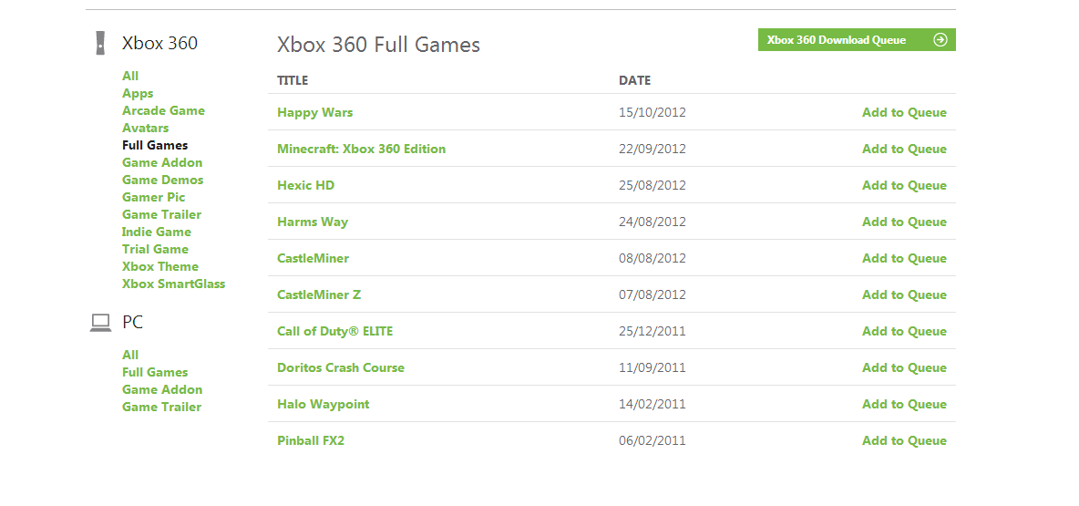Open the Xbox 360 Download Queue
Image resolution: width=1079 pixels, height=506 pixels.
coord(857,40)
